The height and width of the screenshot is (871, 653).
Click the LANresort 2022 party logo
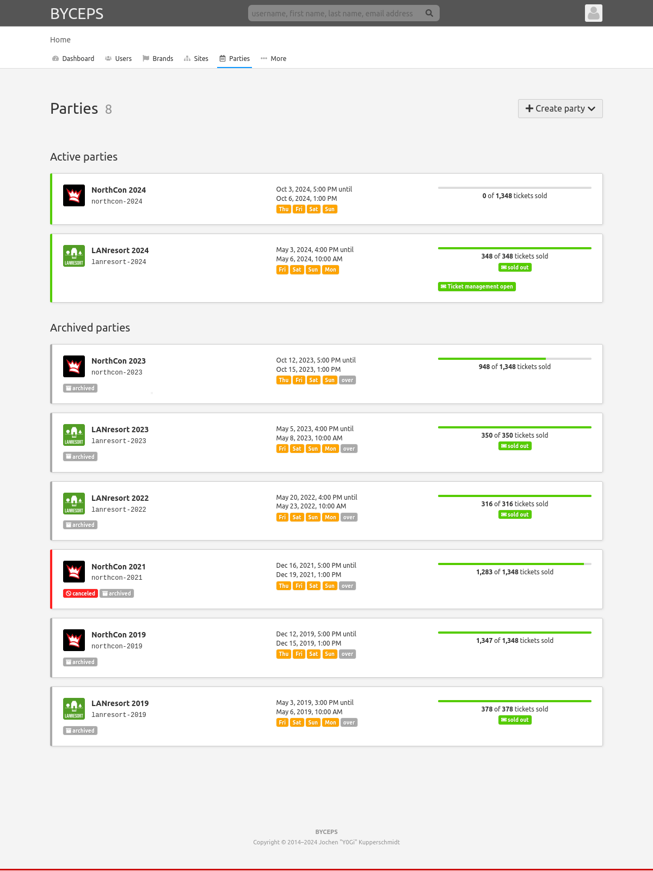point(74,504)
